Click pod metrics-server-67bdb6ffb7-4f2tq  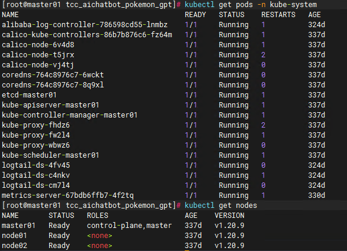tap(68, 195)
